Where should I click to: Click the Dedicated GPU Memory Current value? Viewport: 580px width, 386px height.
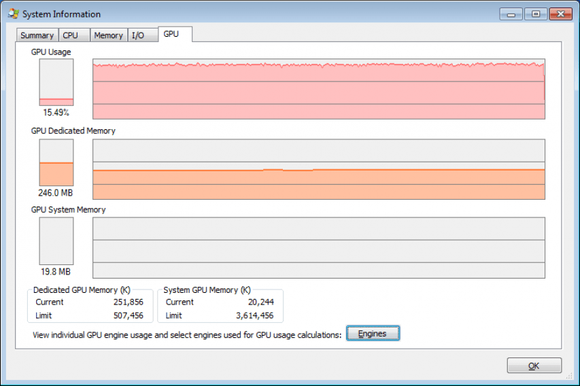[128, 302]
